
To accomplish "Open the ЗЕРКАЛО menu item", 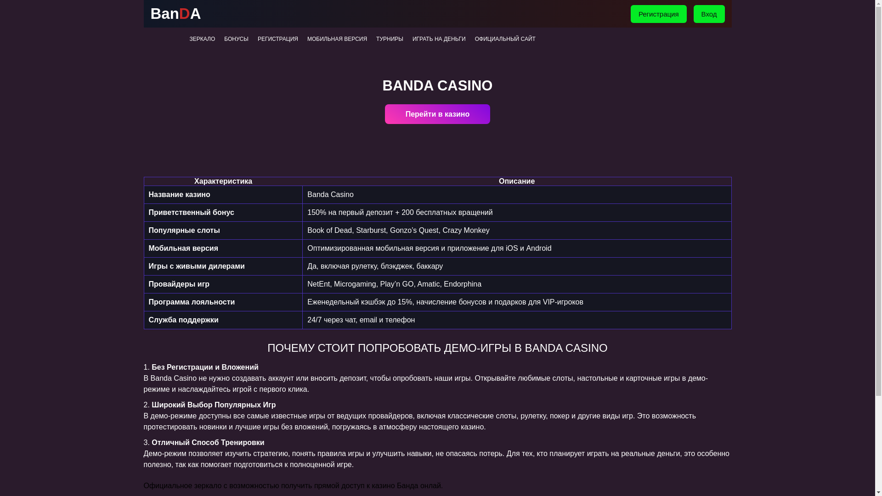I will (202, 39).
